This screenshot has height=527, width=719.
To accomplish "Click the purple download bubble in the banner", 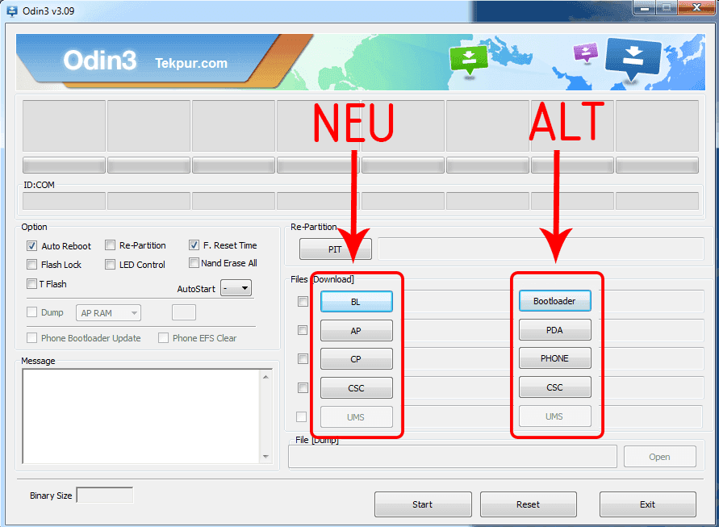I will pos(586,52).
